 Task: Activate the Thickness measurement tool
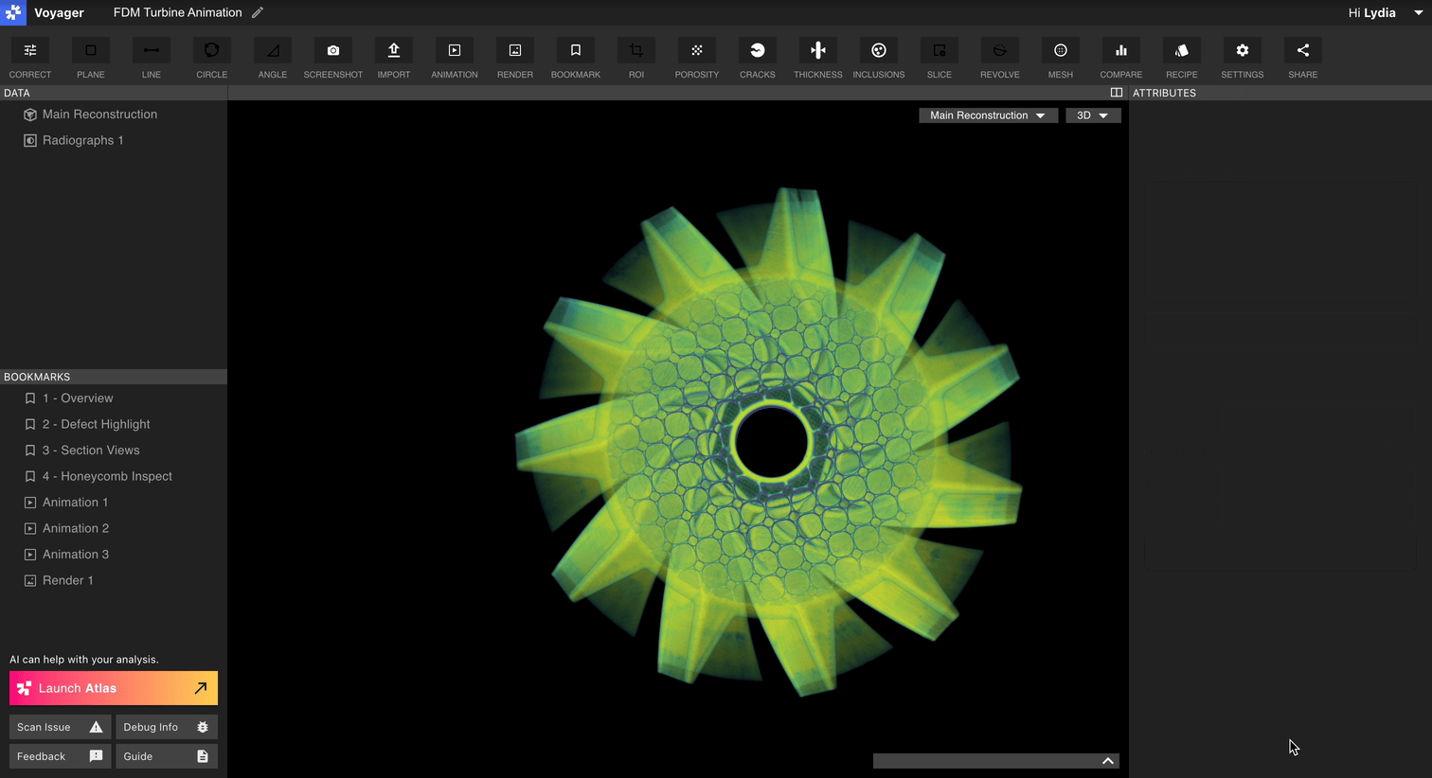(818, 51)
